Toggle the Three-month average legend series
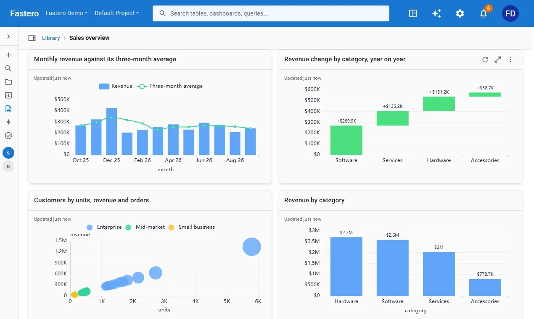 [170, 86]
